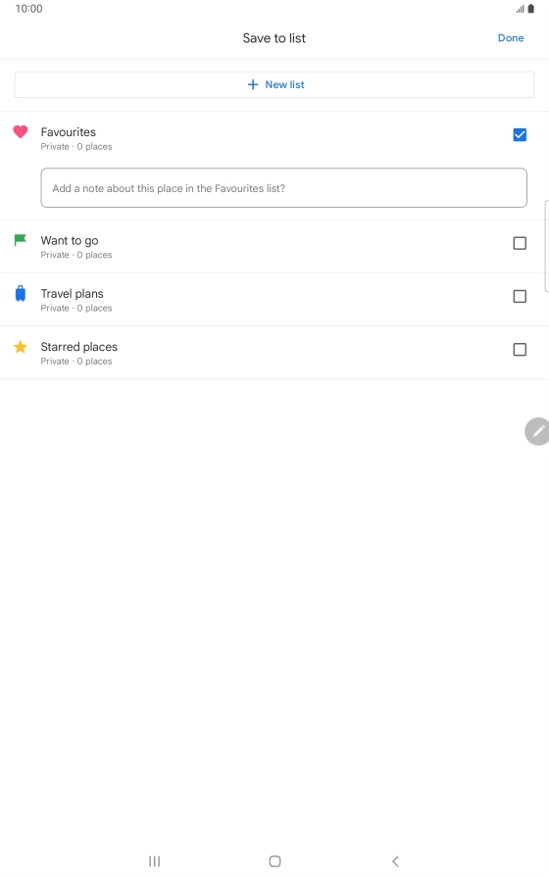Screen dimensions: 549x878
Task: Select the Want to go list title
Action: tap(70, 241)
